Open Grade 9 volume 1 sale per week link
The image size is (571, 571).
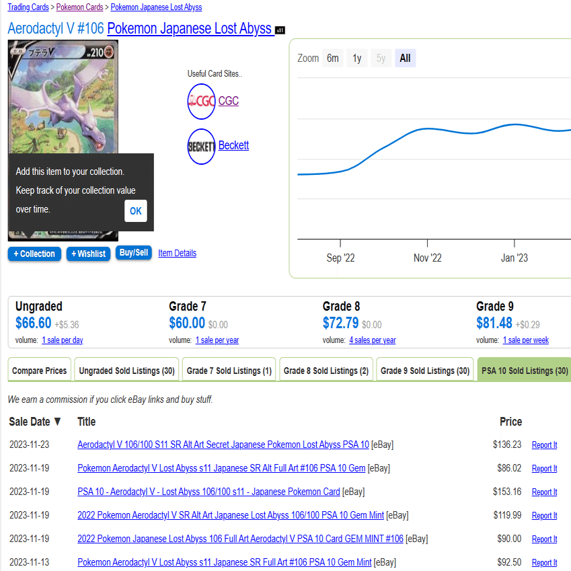point(525,340)
